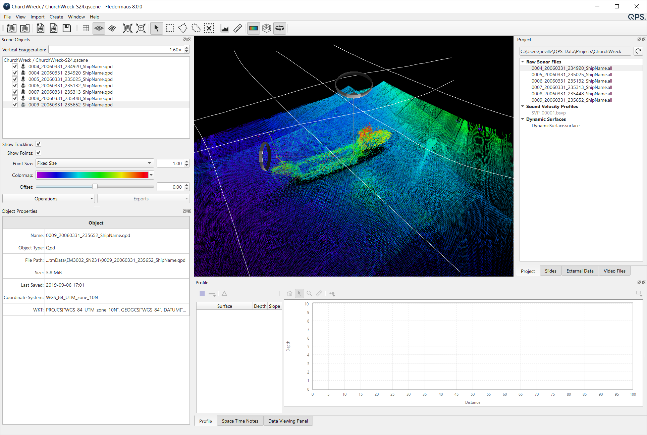Switch to the Space Time Notes tab
The image size is (647, 435).
(x=240, y=421)
